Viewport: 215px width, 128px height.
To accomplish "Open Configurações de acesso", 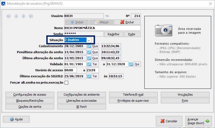I will pos(30,95).
